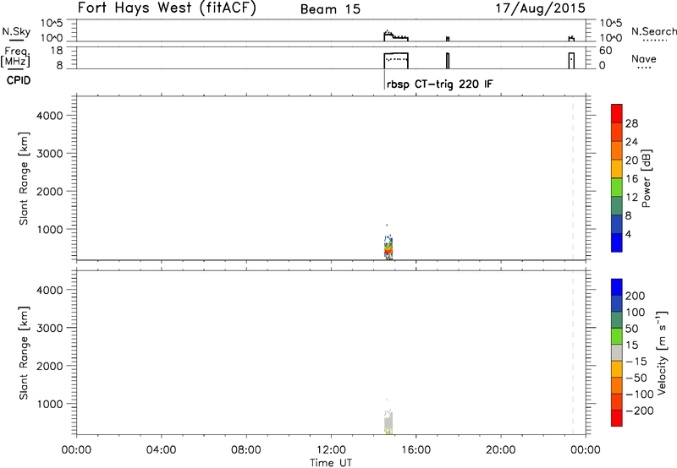Click the '28' power colorbar value

[631, 123]
